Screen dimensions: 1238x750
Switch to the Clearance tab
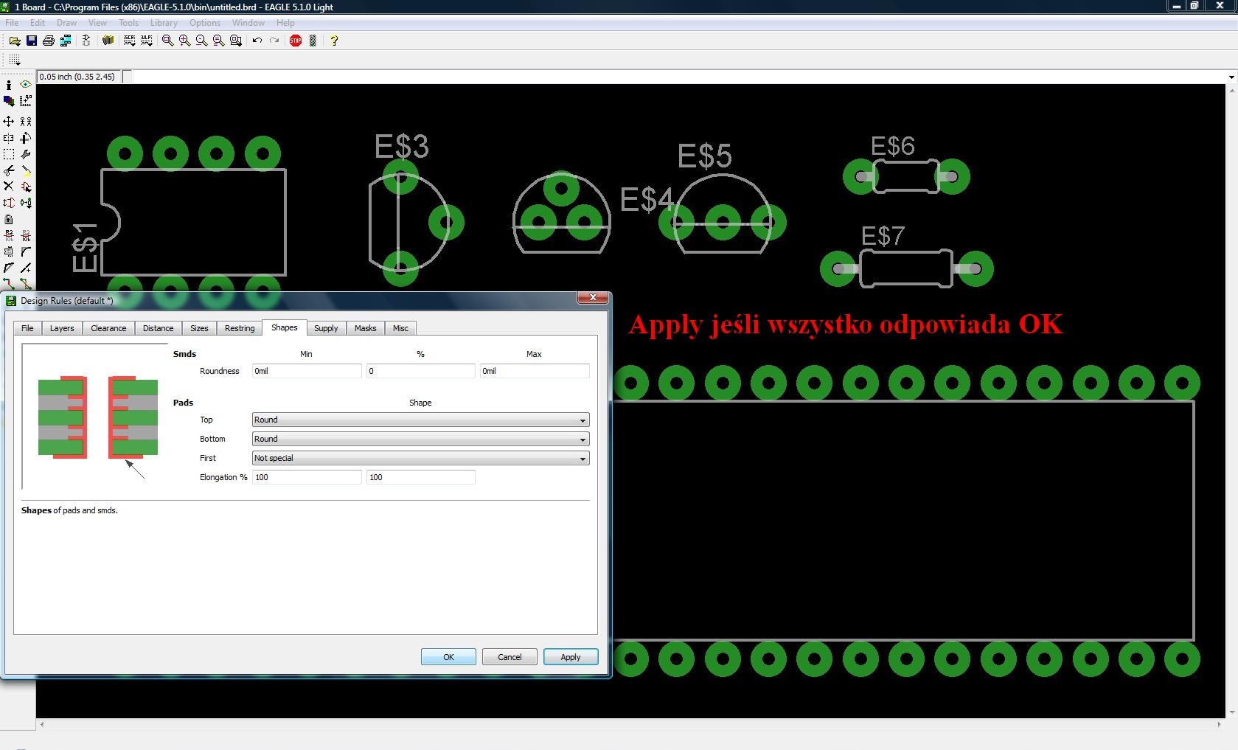(108, 328)
